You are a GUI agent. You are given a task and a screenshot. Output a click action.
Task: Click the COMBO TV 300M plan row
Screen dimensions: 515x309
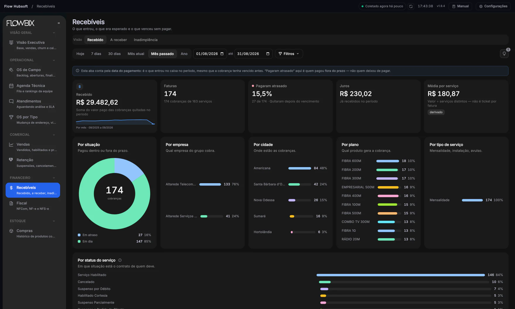(378, 222)
